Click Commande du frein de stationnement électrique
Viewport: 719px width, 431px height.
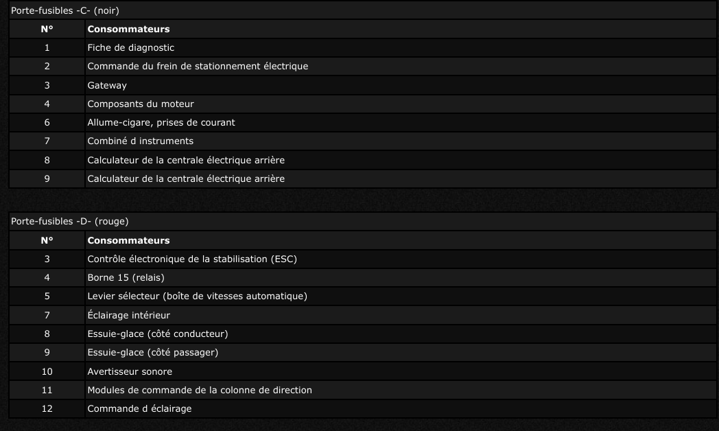click(x=198, y=67)
